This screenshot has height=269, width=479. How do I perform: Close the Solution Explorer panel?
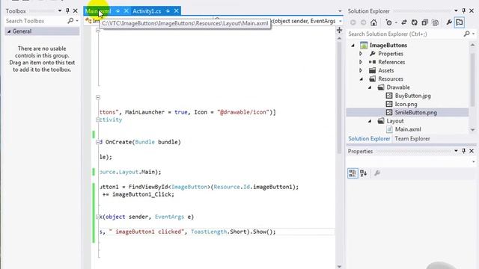[472, 11]
